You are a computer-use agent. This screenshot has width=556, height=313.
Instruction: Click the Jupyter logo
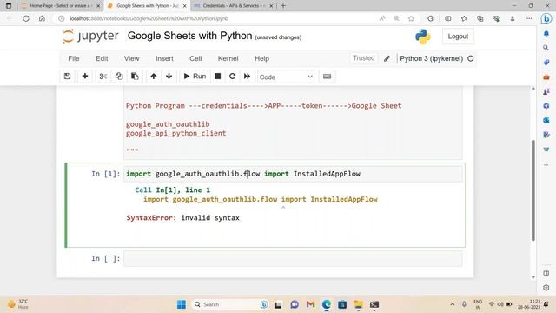click(x=90, y=36)
